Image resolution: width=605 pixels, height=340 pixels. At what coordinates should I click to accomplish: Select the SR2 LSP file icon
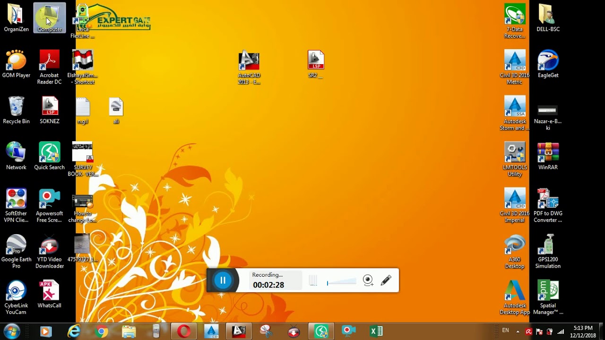(315, 64)
